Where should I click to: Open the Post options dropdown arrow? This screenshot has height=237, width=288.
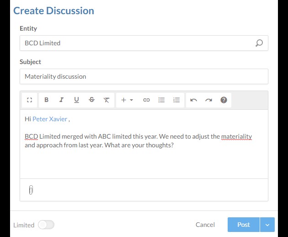click(267, 225)
